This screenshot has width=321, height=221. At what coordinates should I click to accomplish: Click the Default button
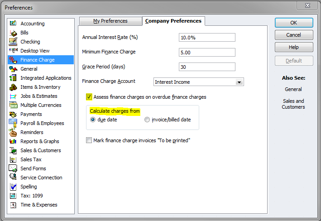[x=294, y=61]
